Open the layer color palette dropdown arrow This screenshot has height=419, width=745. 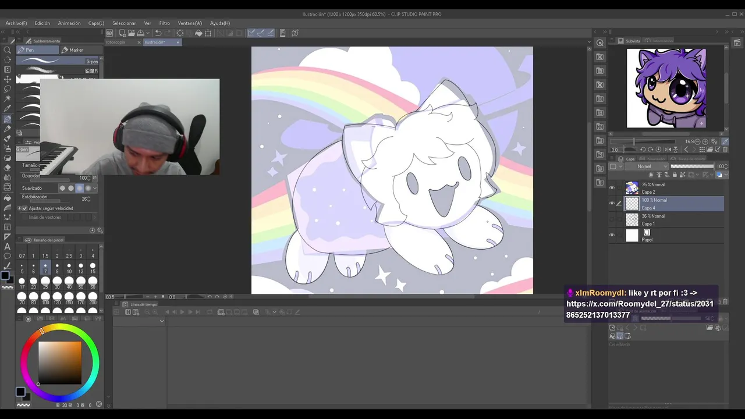(x=619, y=166)
